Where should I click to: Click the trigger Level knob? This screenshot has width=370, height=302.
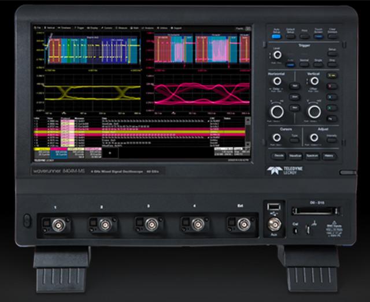tap(277, 55)
